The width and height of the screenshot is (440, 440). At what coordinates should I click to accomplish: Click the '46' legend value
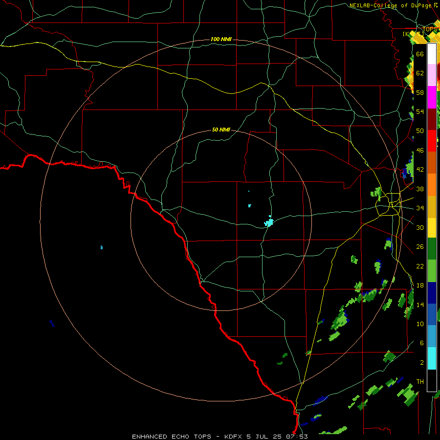point(420,151)
